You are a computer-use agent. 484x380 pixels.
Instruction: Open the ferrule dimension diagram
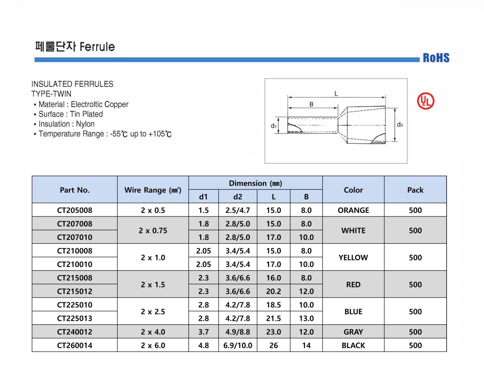pos(336,121)
